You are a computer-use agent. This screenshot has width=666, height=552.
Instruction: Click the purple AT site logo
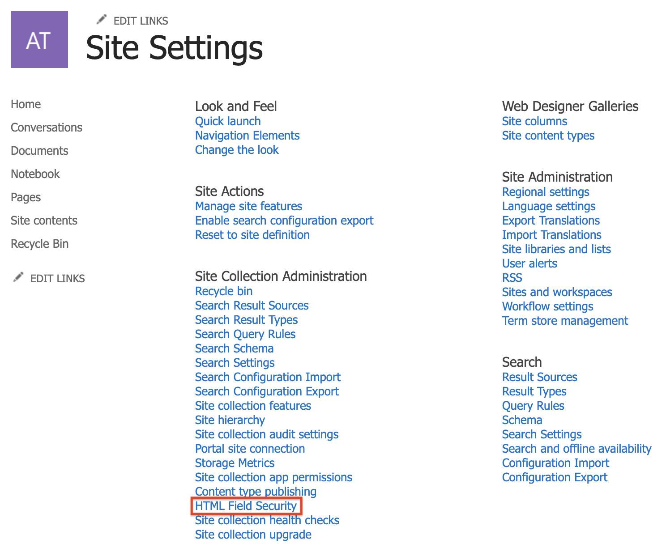pyautogui.click(x=39, y=39)
